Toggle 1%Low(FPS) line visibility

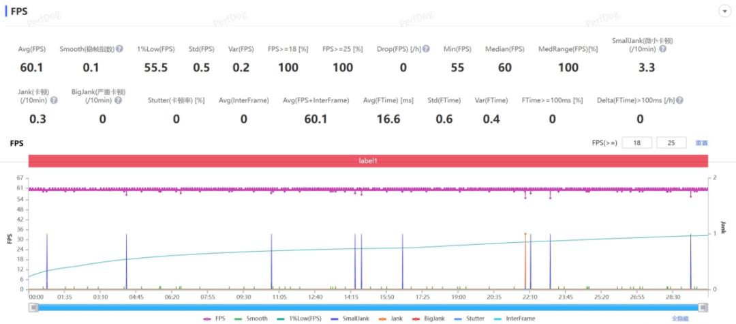[x=301, y=319]
